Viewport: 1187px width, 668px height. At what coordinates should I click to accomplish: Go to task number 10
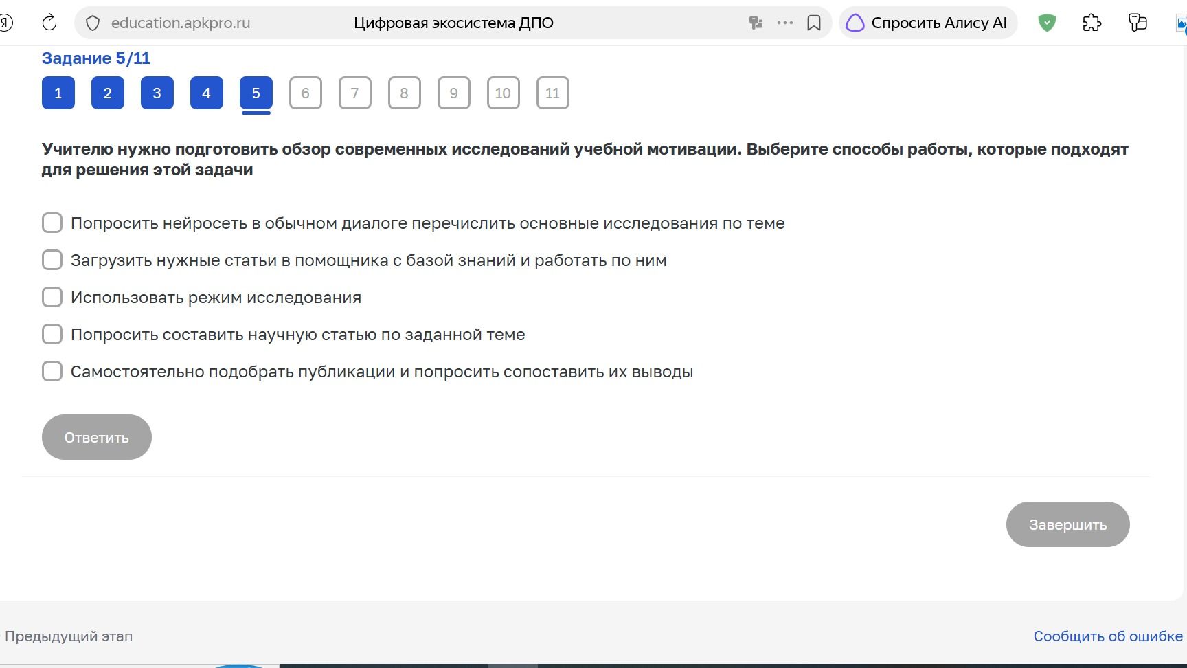pyautogui.click(x=504, y=93)
